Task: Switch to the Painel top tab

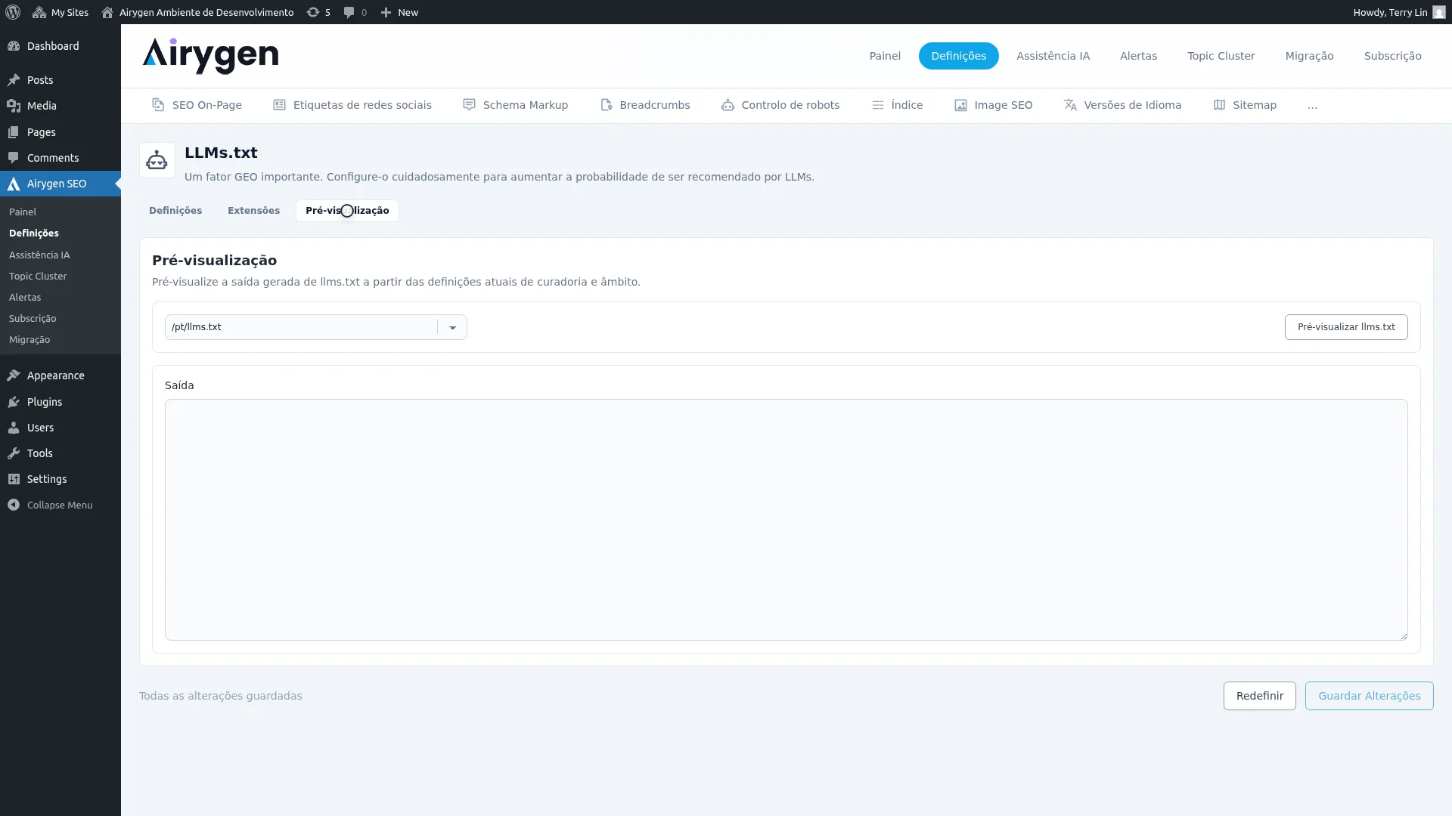Action: [x=885, y=56]
